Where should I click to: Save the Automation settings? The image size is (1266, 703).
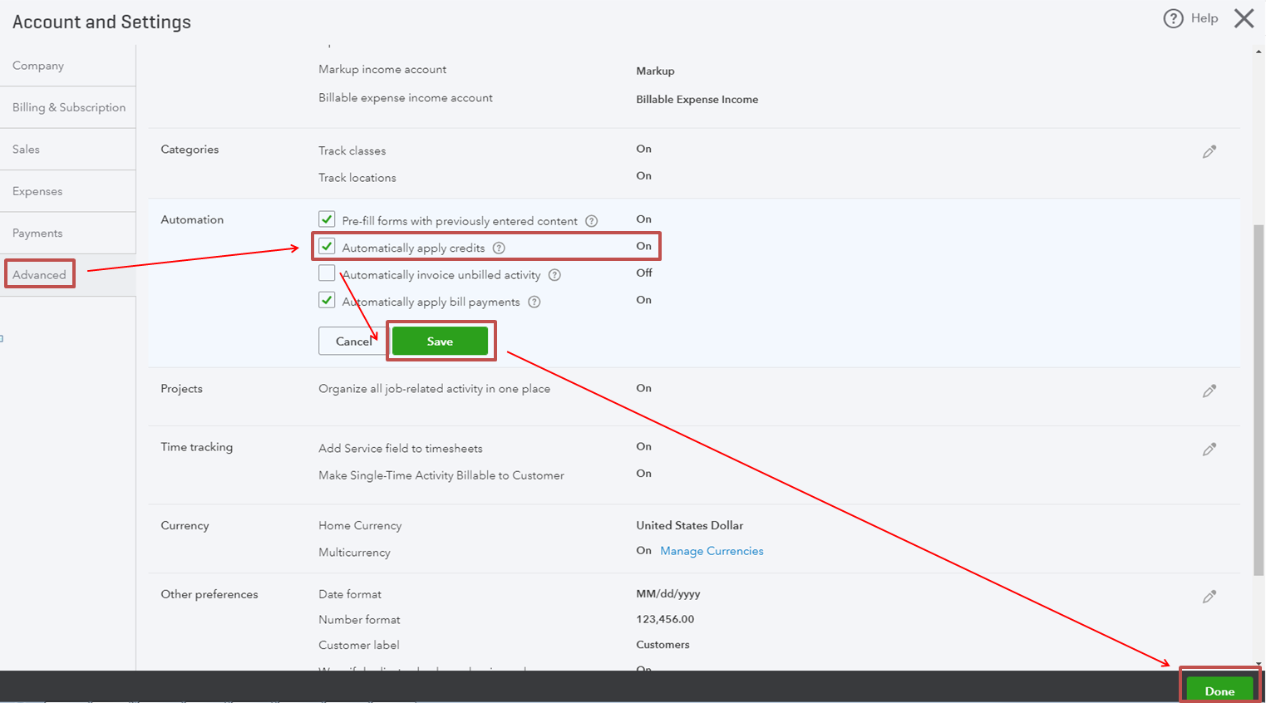[x=440, y=342]
